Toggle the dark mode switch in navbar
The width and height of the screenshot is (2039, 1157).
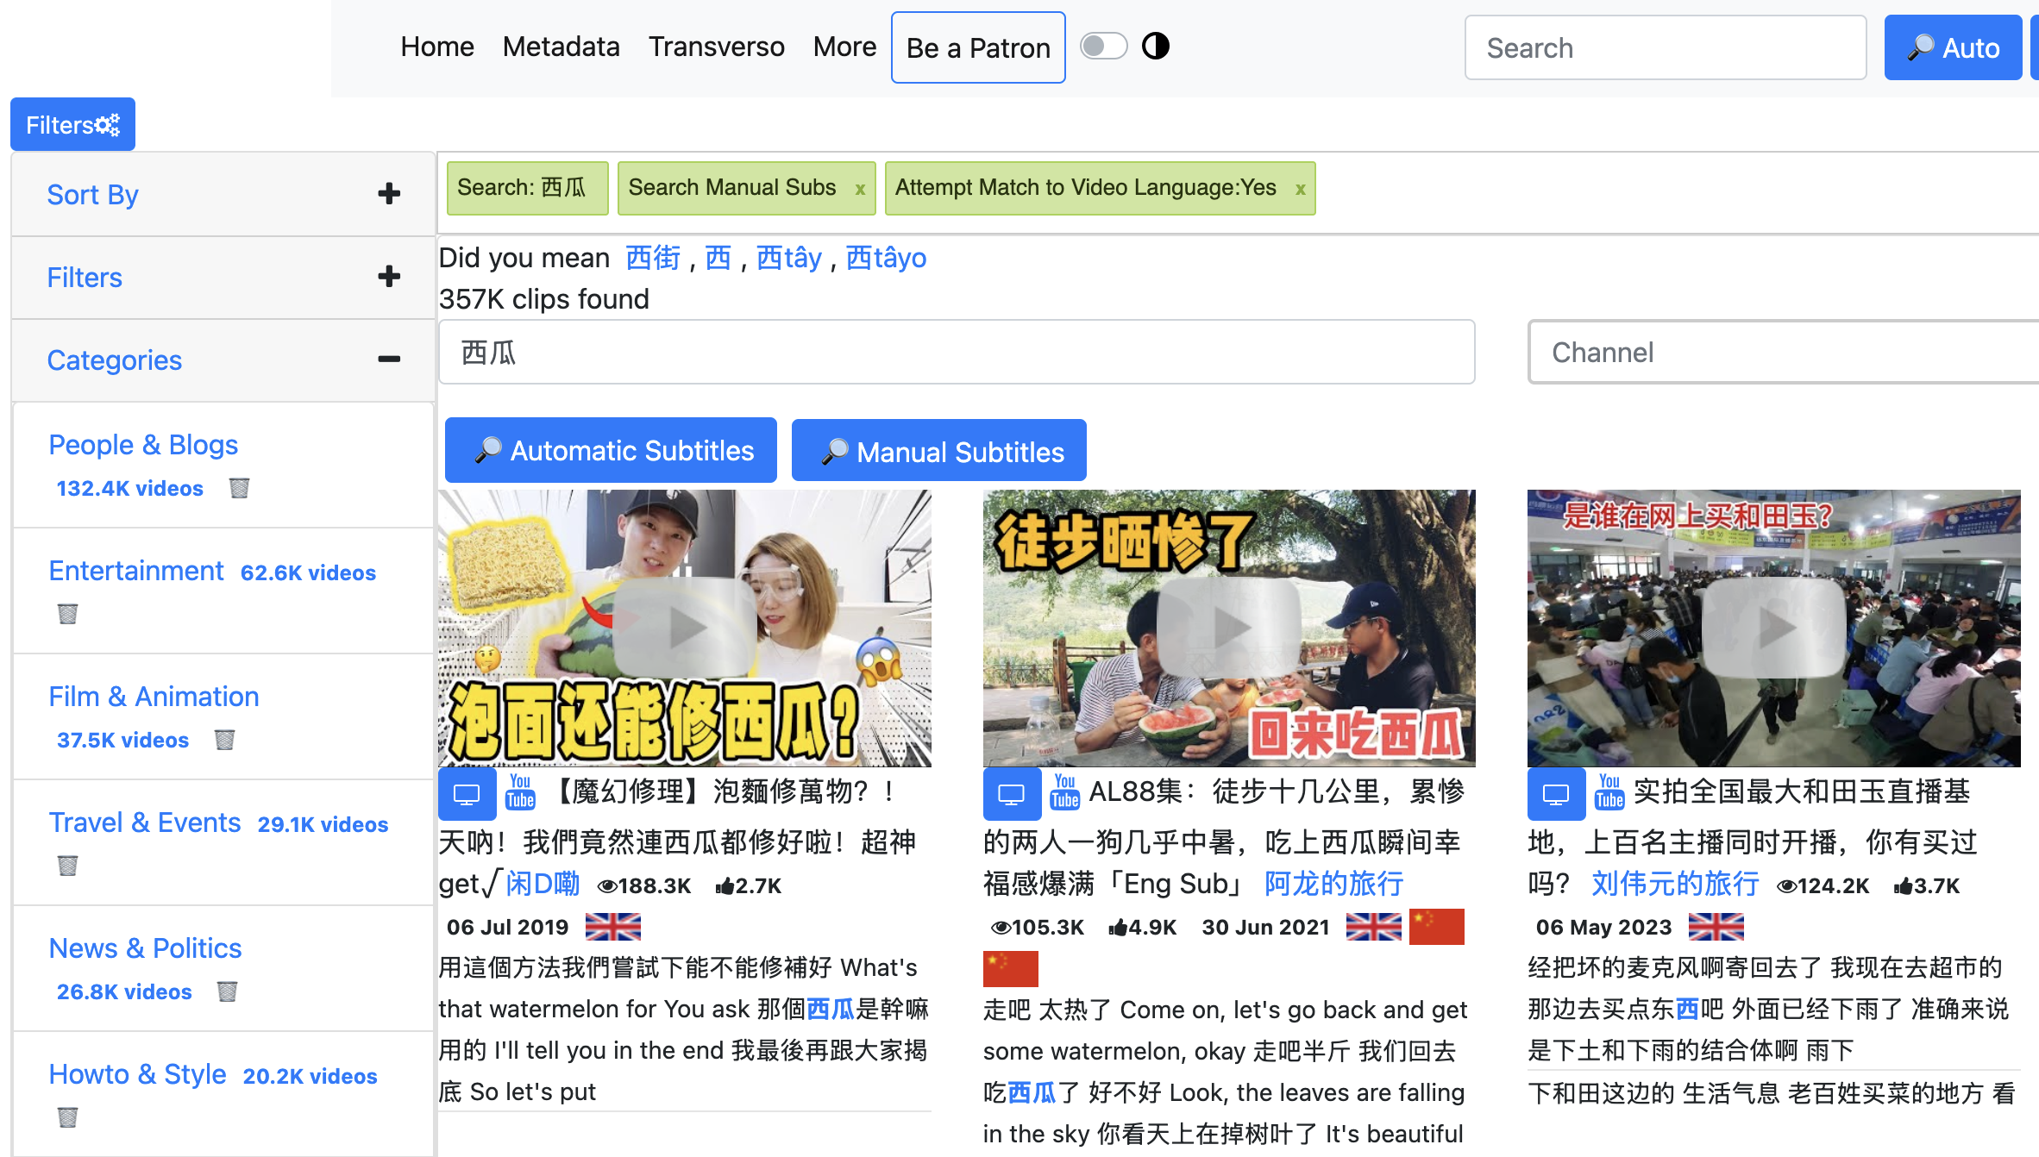(x=1103, y=46)
